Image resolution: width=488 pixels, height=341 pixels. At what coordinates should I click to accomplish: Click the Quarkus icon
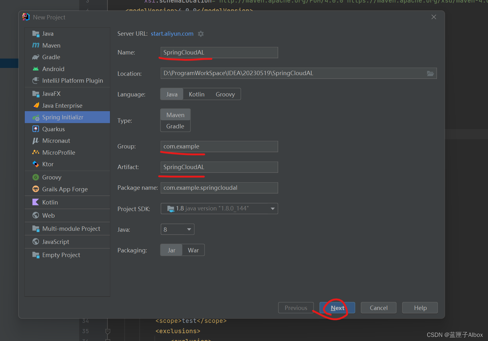tap(36, 129)
